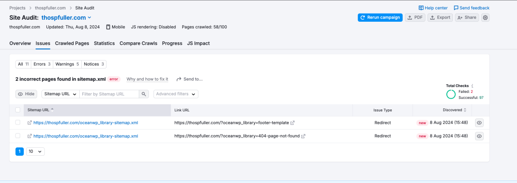
Task: Click the 404-page-not-found Link URL text
Action: [237, 136]
